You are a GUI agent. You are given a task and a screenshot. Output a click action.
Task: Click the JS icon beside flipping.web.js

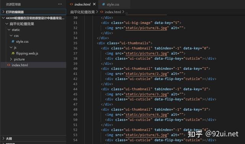13,53
